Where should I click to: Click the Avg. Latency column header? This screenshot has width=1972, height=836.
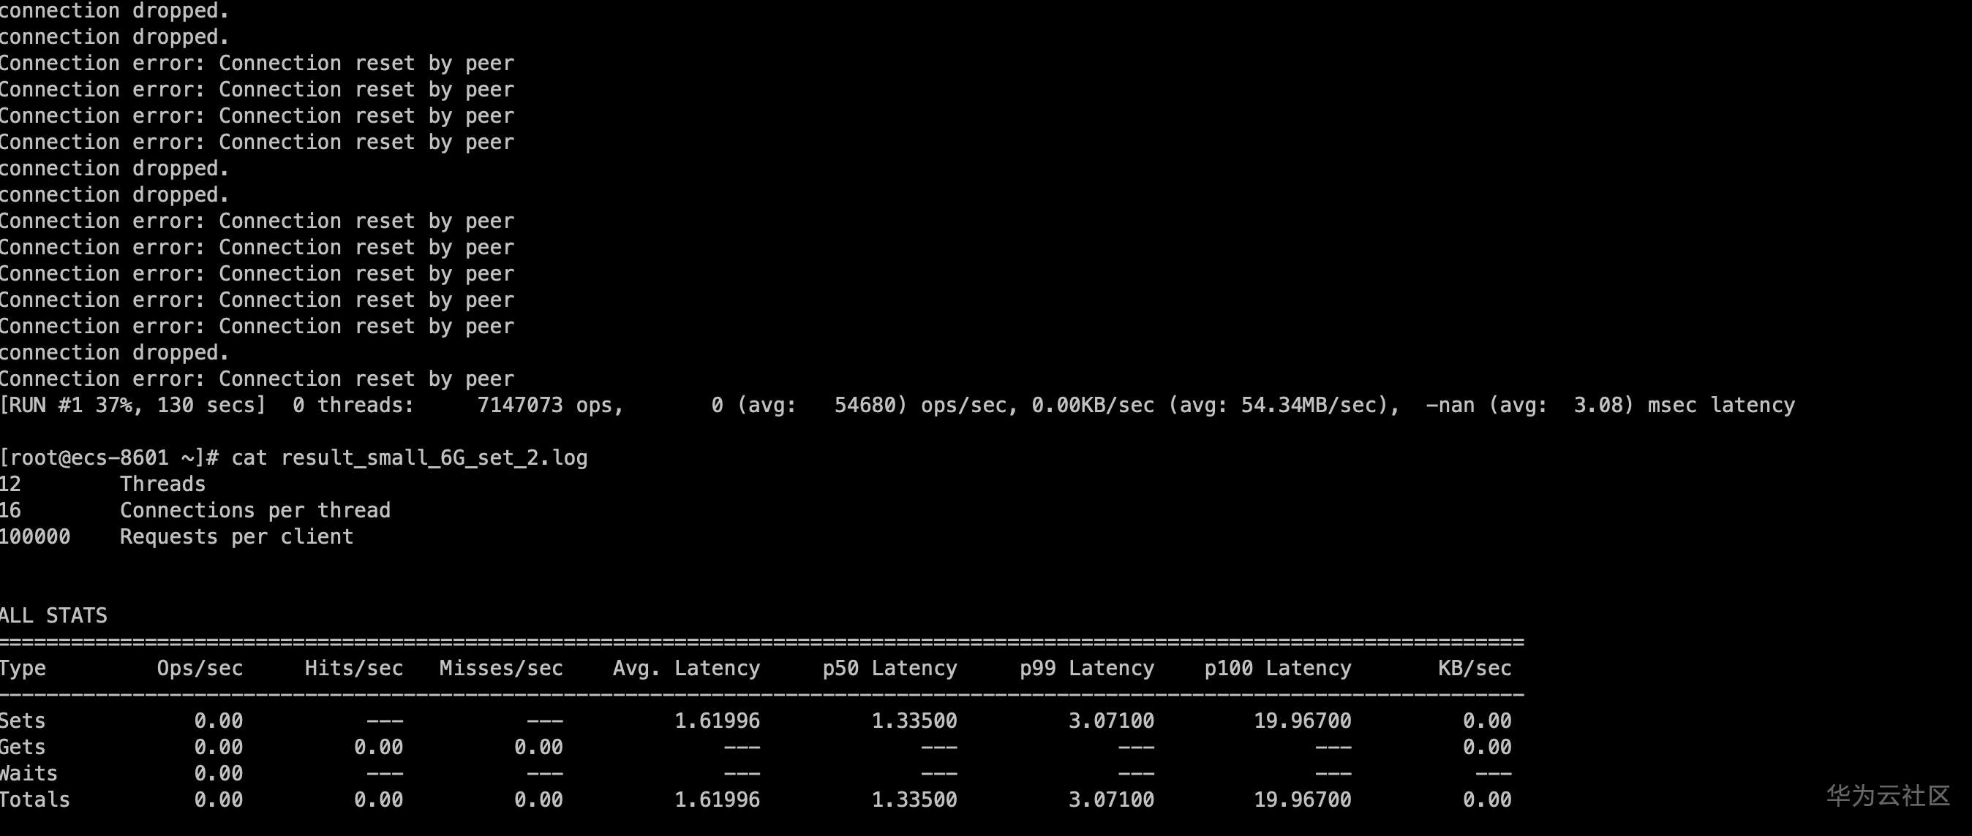coord(686,669)
